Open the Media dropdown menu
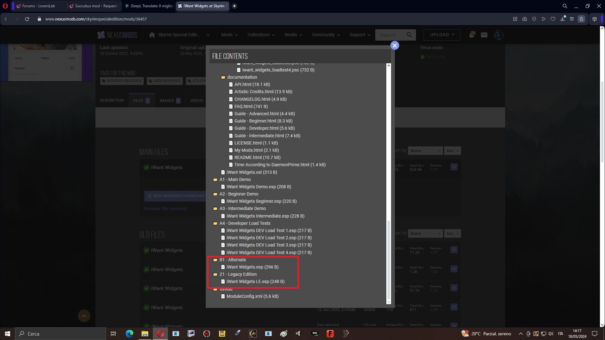The image size is (605, 340). (293, 35)
